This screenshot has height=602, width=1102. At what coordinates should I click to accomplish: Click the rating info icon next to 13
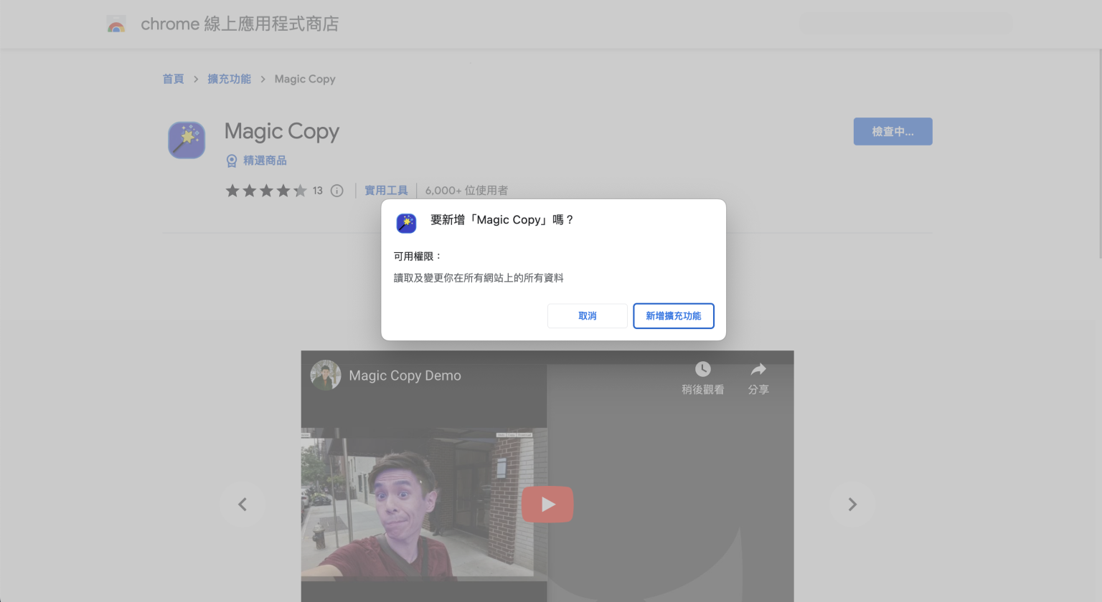pos(336,190)
